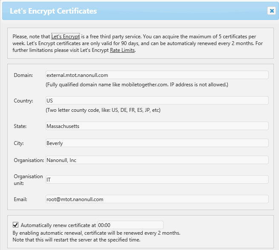Select the State field containing Massachusetts
Image resolution: width=279 pixels, height=250 pixels.
tap(157, 126)
